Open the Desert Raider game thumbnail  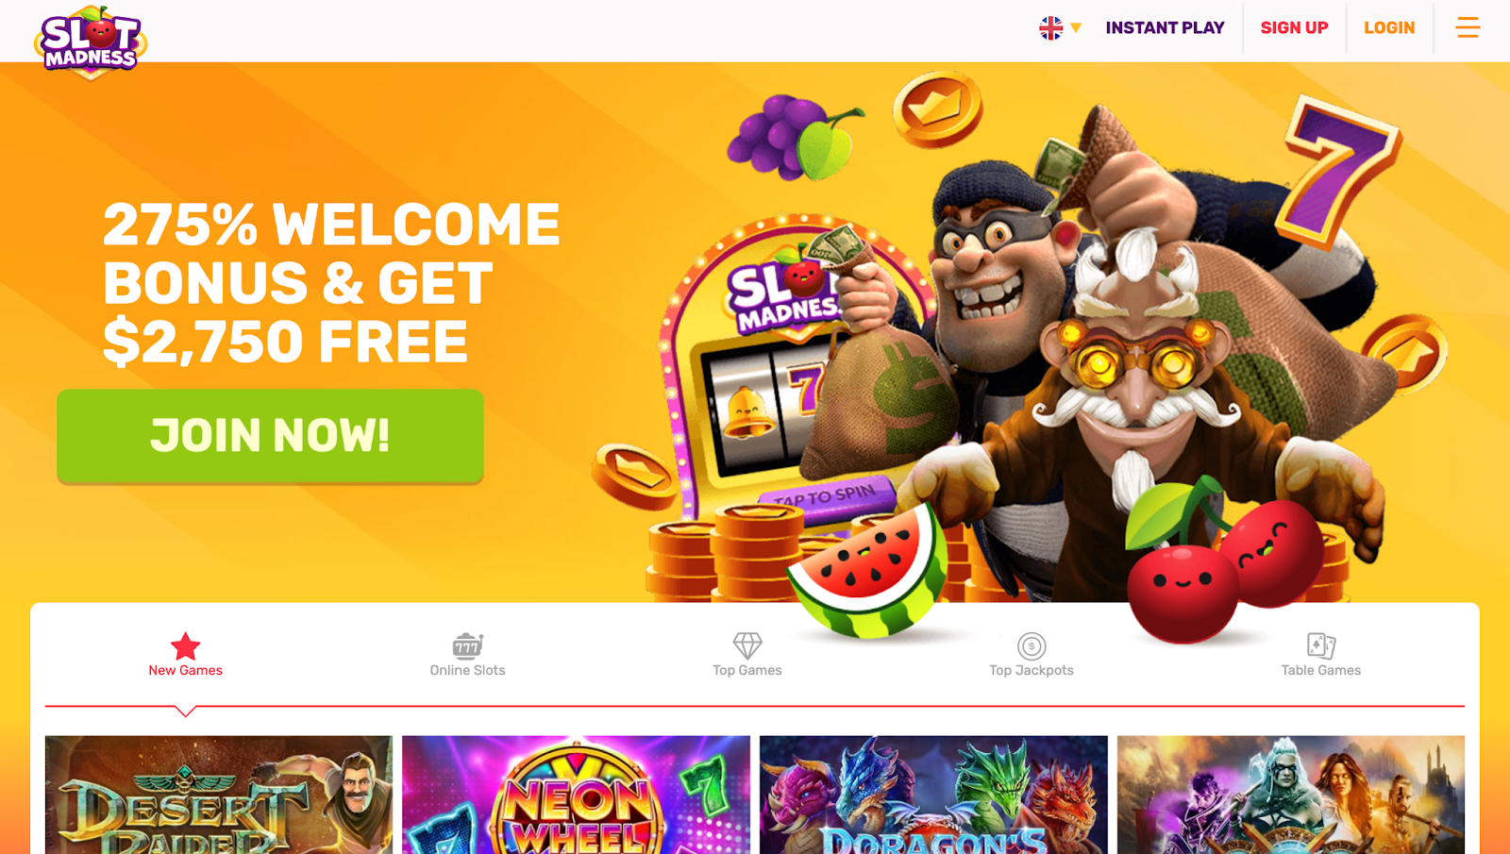click(x=219, y=795)
